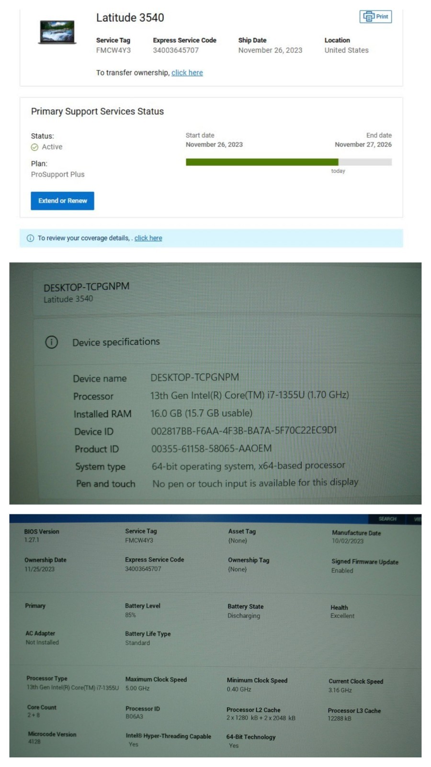The width and height of the screenshot is (431, 767).
Task: Click Processor L2 Cache value
Action: (x=261, y=718)
